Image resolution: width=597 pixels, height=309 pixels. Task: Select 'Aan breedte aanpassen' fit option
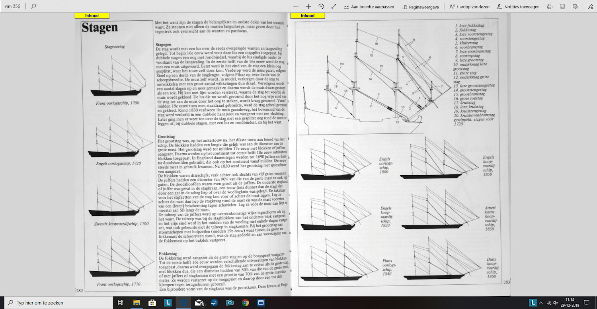(369, 6)
